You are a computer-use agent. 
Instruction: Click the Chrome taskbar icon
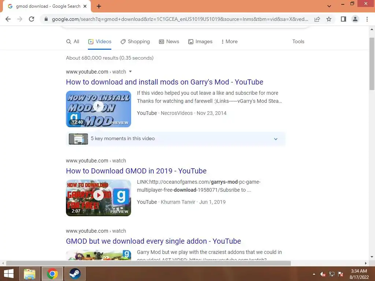click(52, 274)
